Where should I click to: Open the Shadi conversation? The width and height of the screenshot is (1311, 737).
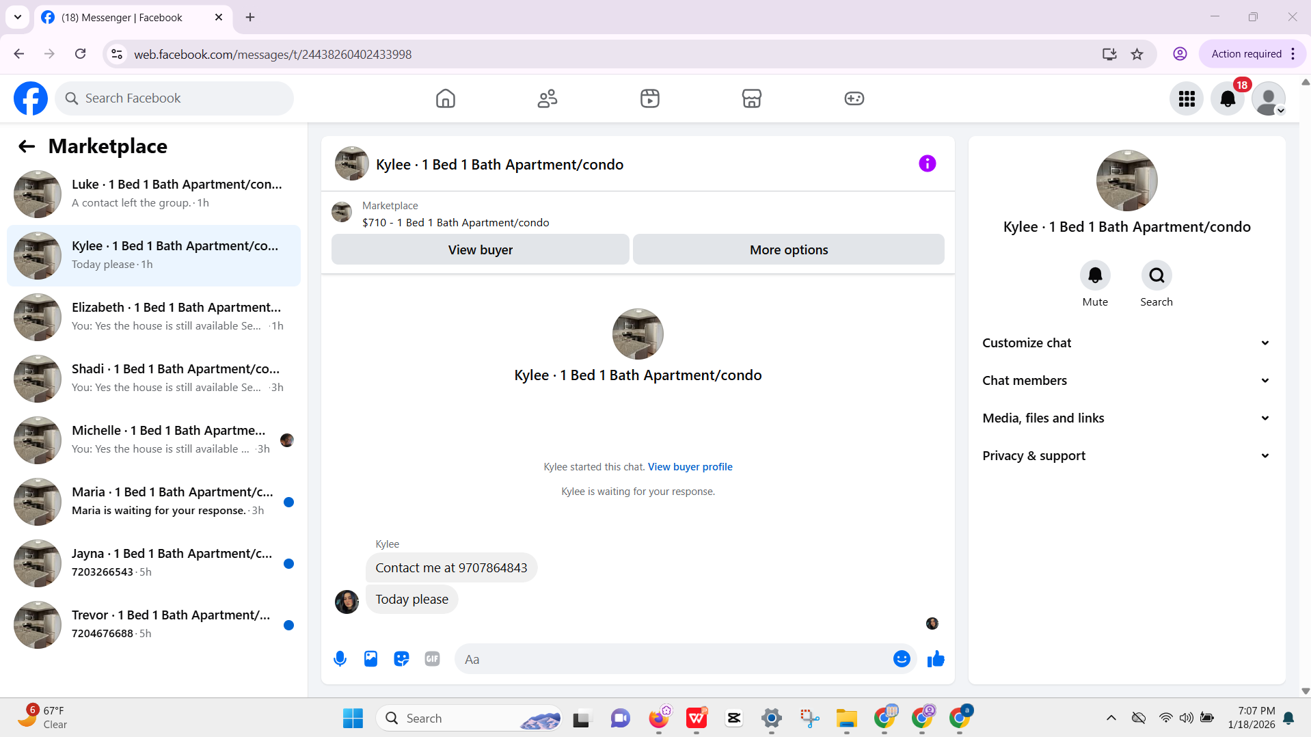[x=154, y=379]
